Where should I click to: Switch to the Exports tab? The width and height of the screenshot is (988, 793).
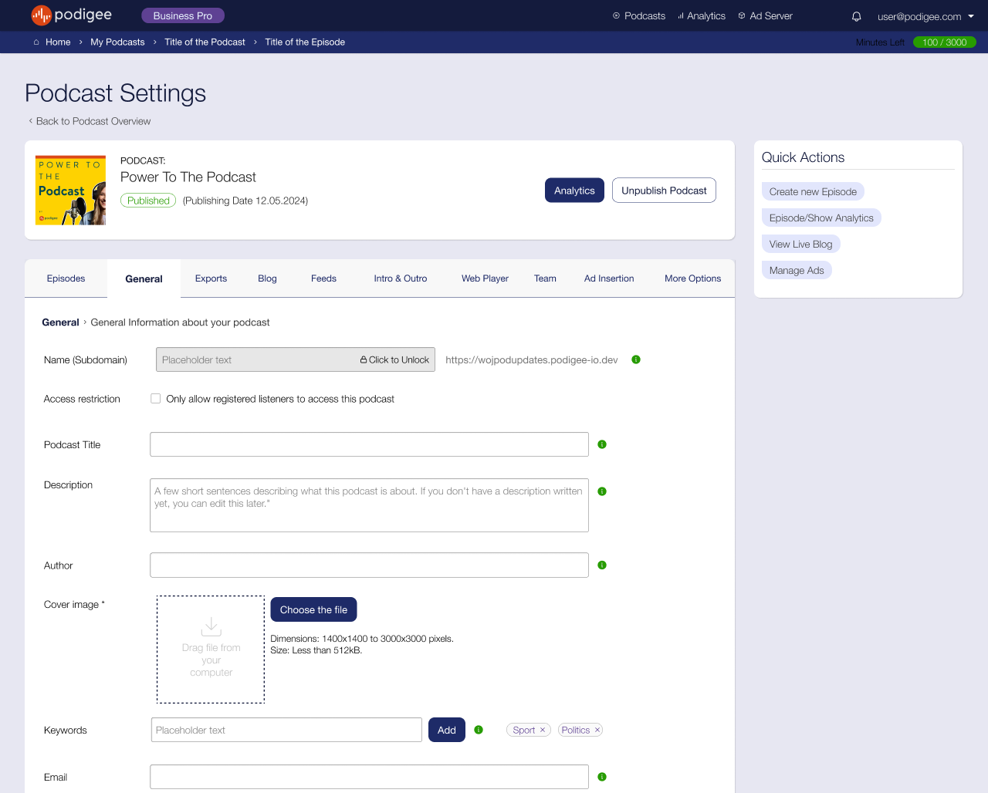point(211,278)
